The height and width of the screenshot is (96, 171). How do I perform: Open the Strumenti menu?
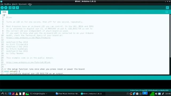pos(22,4)
